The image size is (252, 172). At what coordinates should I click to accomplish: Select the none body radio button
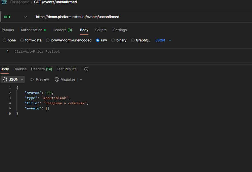click(x=5, y=40)
